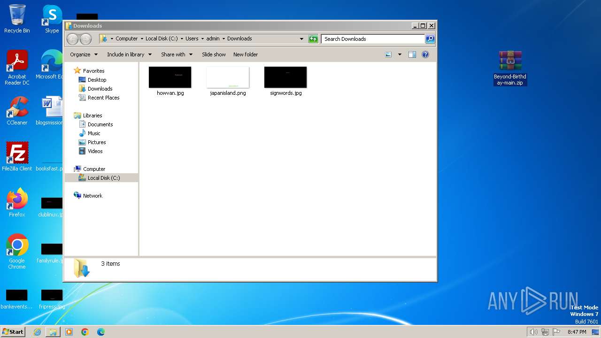The image size is (601, 338).
Task: Expand arrow after Local Disk (C:) breadcrumb
Action: tap(182, 39)
